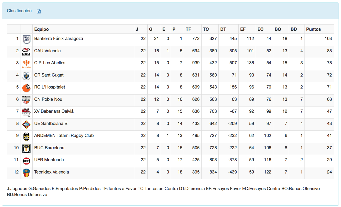Screen dimensions: 341x207
Task: Click the UER Montcada round logo
Action: (26, 160)
